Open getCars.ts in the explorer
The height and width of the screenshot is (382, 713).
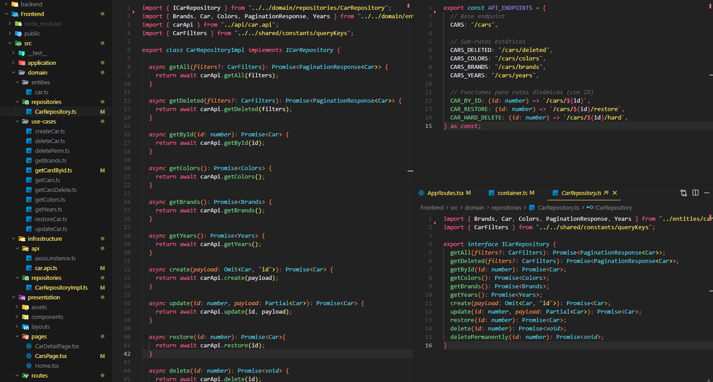point(48,180)
